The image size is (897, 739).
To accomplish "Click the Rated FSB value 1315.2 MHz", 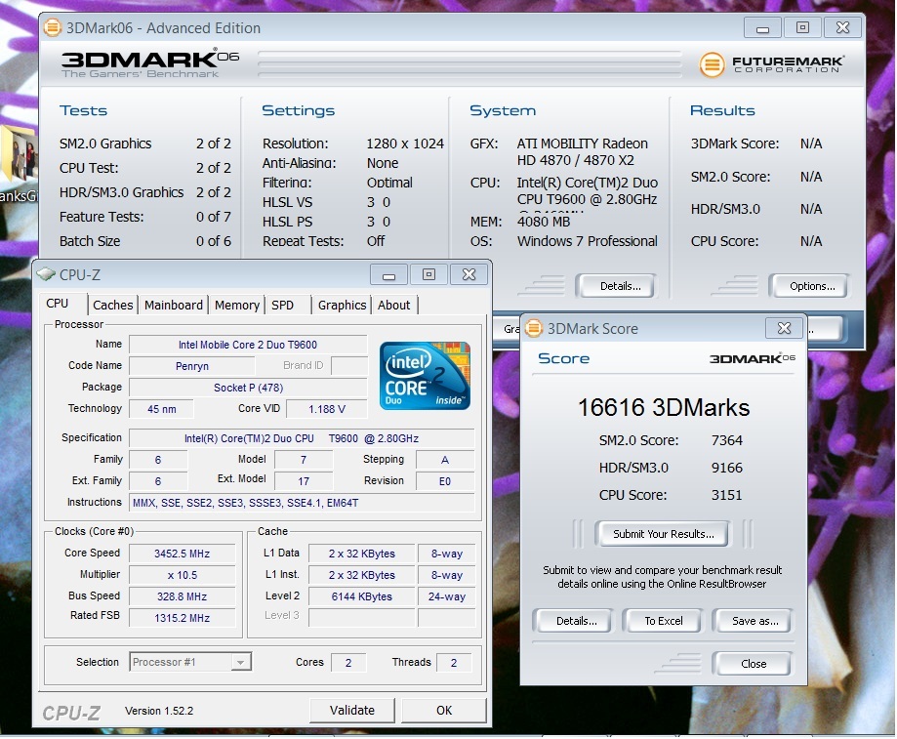I will [182, 618].
